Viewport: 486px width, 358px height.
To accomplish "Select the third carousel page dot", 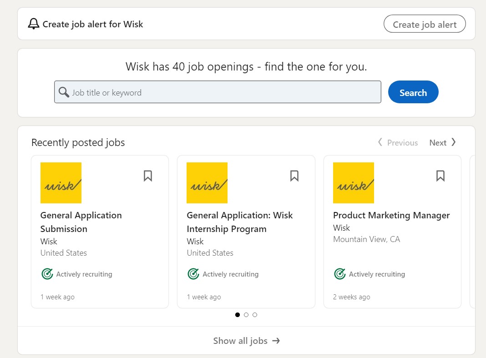I will tap(255, 315).
